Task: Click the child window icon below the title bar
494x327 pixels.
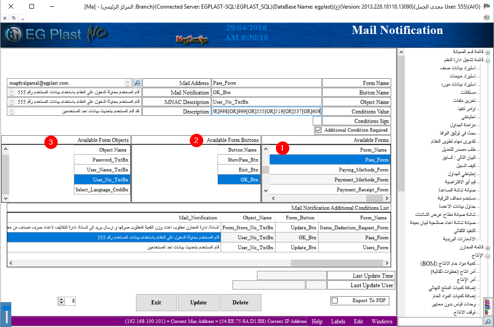Action: pyautogui.click(x=486, y=18)
